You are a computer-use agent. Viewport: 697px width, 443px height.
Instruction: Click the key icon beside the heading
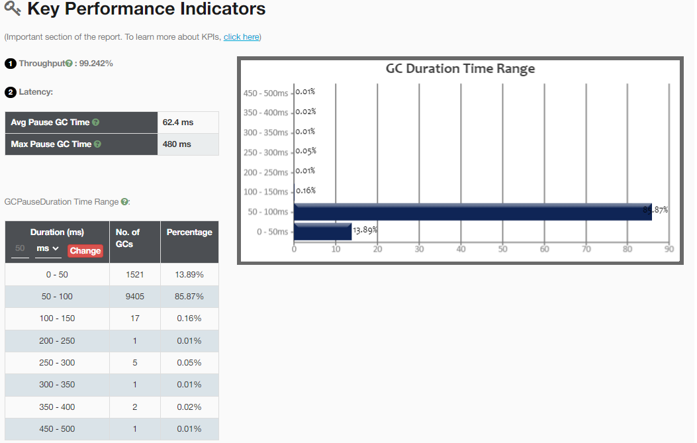13,9
